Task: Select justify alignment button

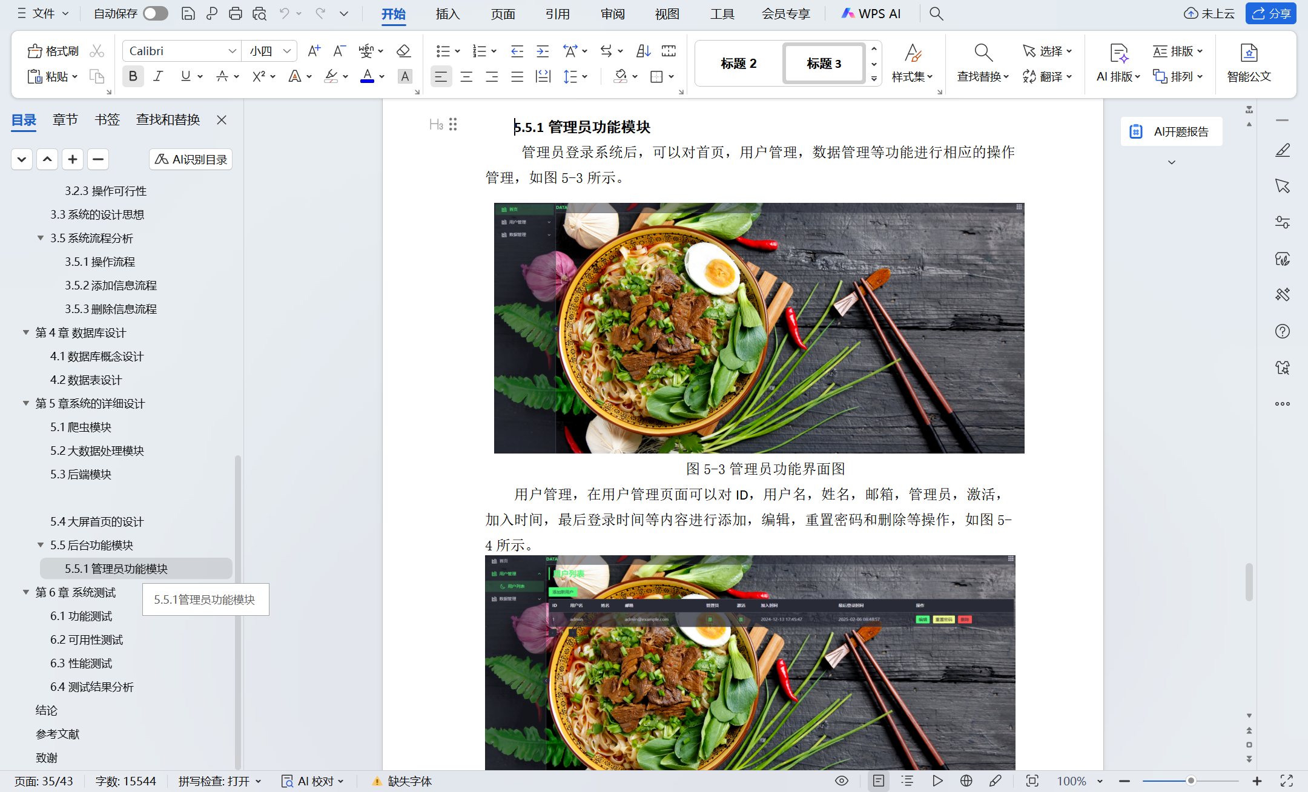Action: [517, 76]
